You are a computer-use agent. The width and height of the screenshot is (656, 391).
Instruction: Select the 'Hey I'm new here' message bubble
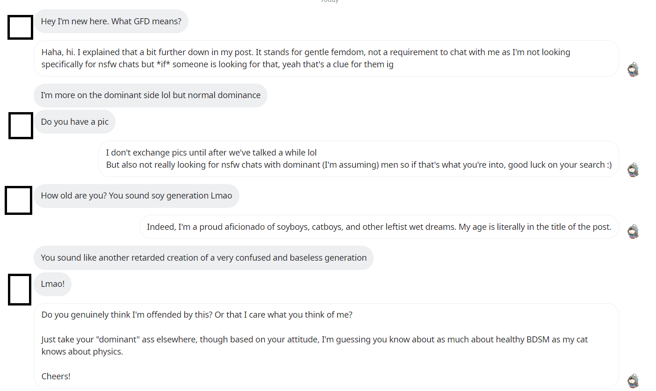pyautogui.click(x=111, y=21)
